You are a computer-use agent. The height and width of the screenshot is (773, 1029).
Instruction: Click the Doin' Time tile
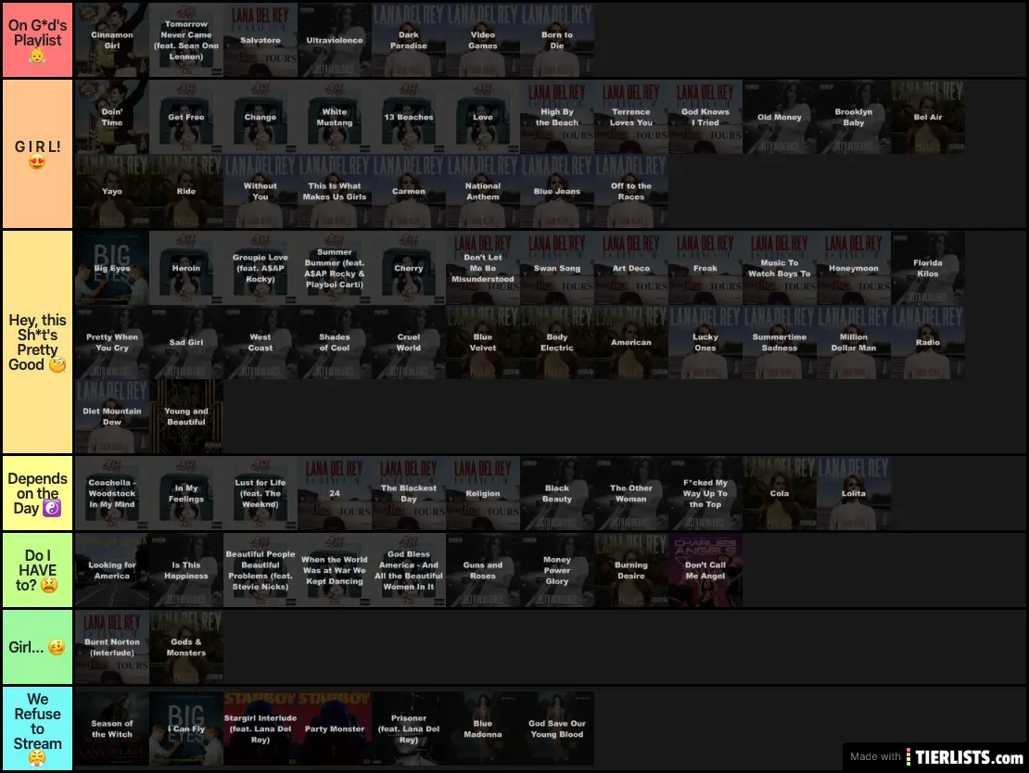[x=112, y=117]
